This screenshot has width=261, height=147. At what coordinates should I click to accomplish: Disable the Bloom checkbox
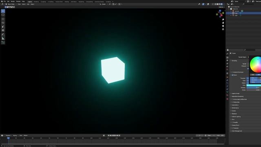click(232, 75)
